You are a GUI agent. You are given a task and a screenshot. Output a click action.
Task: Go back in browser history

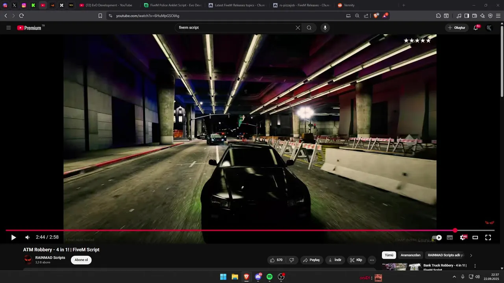coord(6,16)
